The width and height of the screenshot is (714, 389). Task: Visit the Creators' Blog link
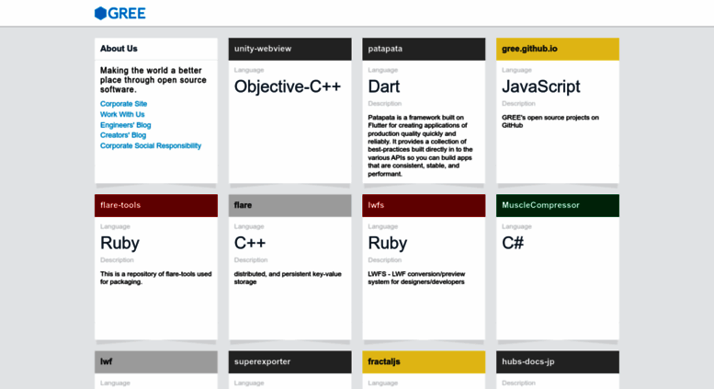123,135
